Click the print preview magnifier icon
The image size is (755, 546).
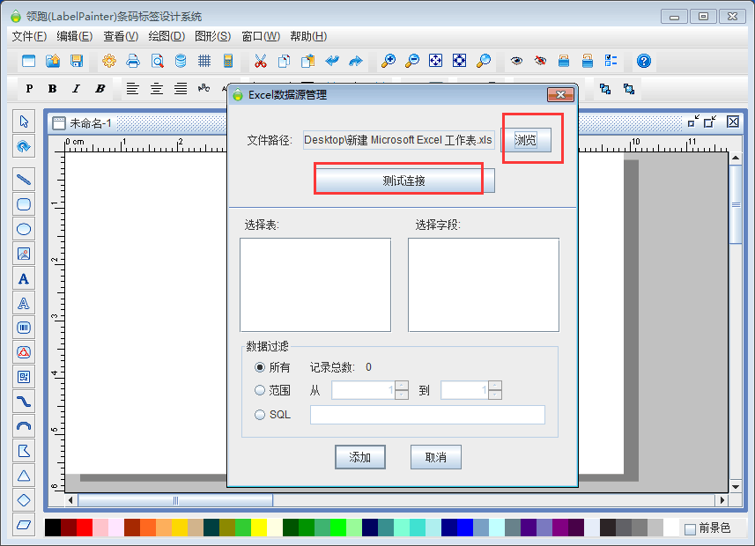coord(157,61)
